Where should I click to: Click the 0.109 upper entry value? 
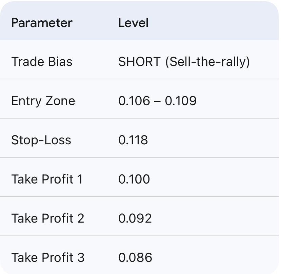coord(181,101)
